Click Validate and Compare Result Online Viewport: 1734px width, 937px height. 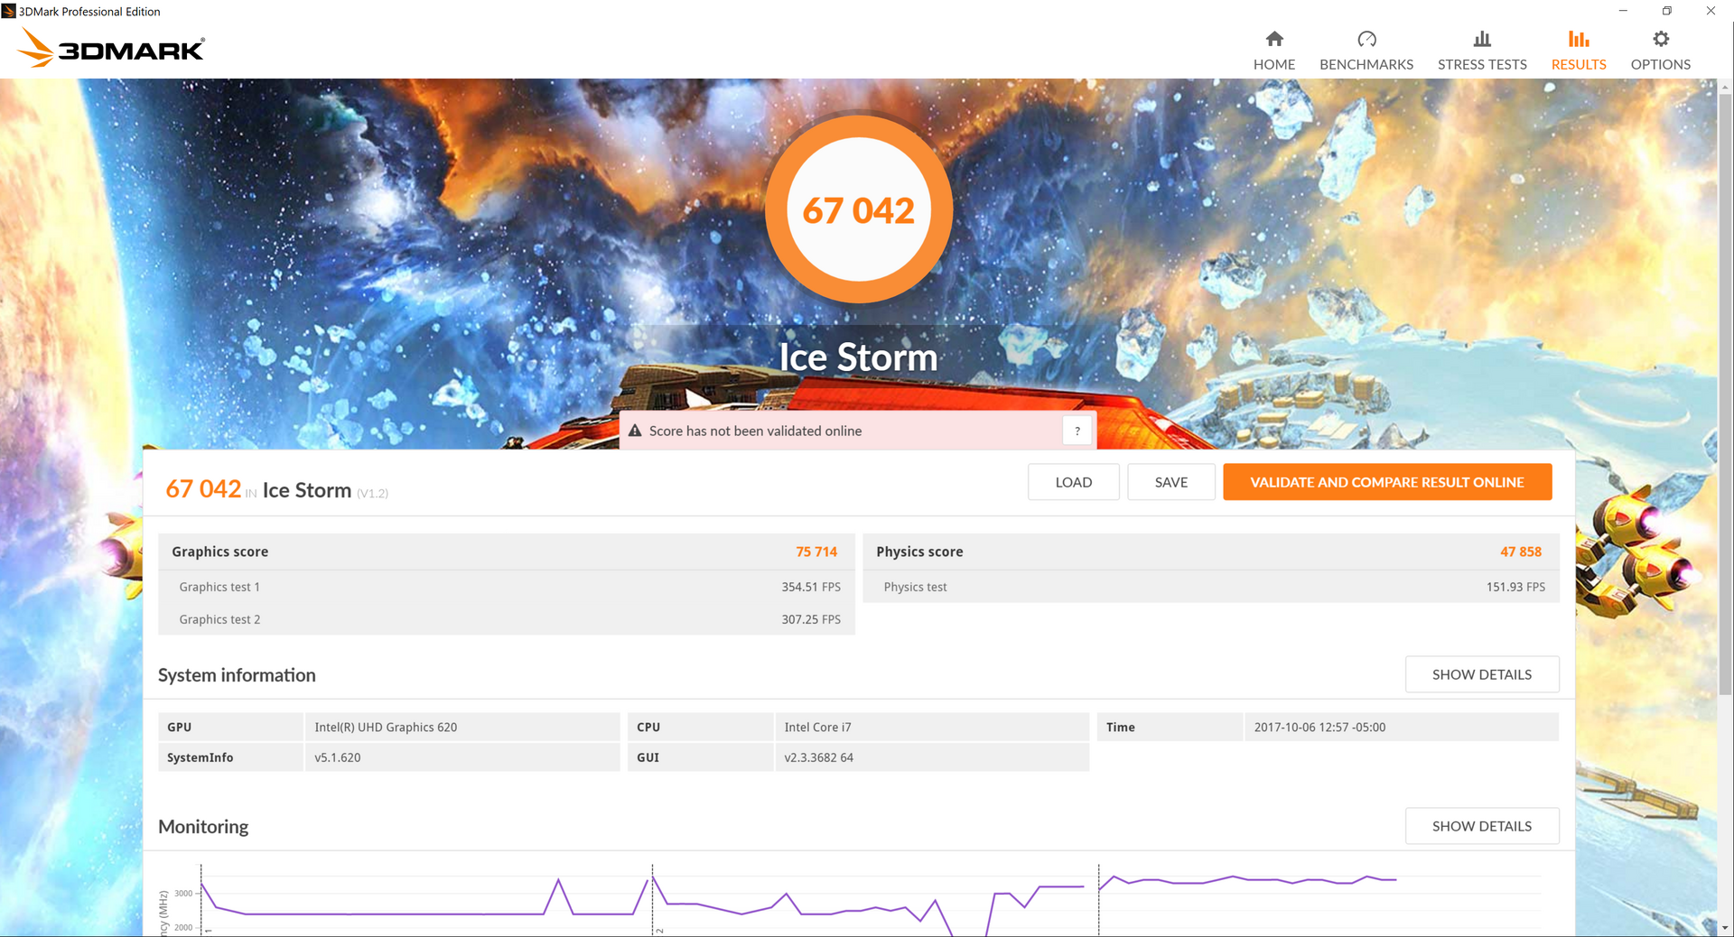pos(1386,482)
